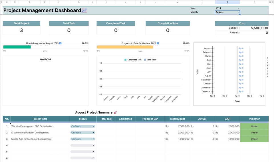Open status dropdown for E-commerce Platform Development

coord(93,133)
